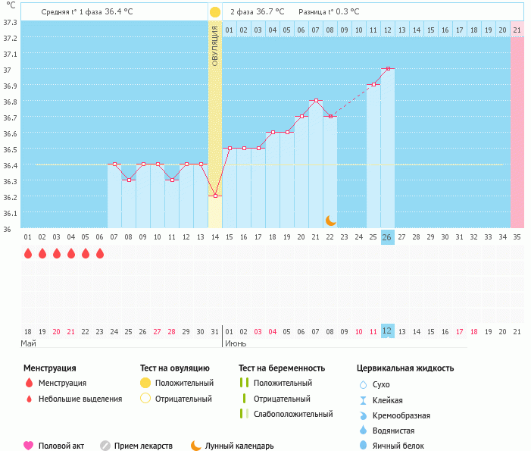Click the Небольшие выделения legend label
531x451 pixels.
80,399
